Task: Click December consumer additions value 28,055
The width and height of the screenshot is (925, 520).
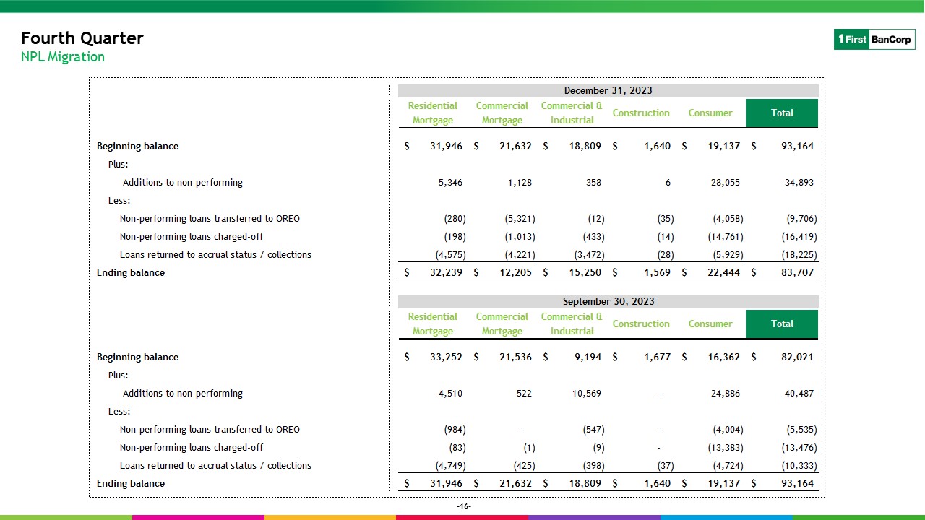Action: coord(725,183)
